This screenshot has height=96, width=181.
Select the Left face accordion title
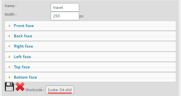point(22,57)
